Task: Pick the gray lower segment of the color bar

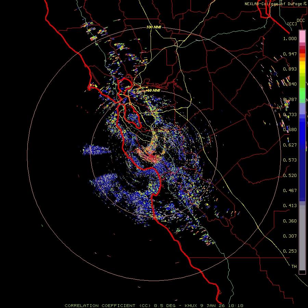Action: (x=302, y=238)
